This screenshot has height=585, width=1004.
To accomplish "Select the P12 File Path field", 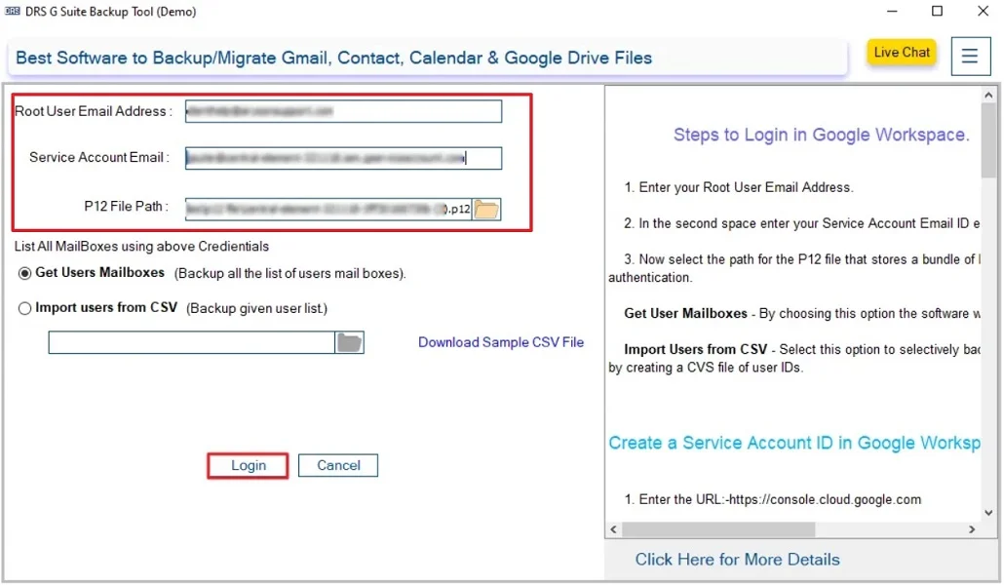I will pyautogui.click(x=322, y=209).
